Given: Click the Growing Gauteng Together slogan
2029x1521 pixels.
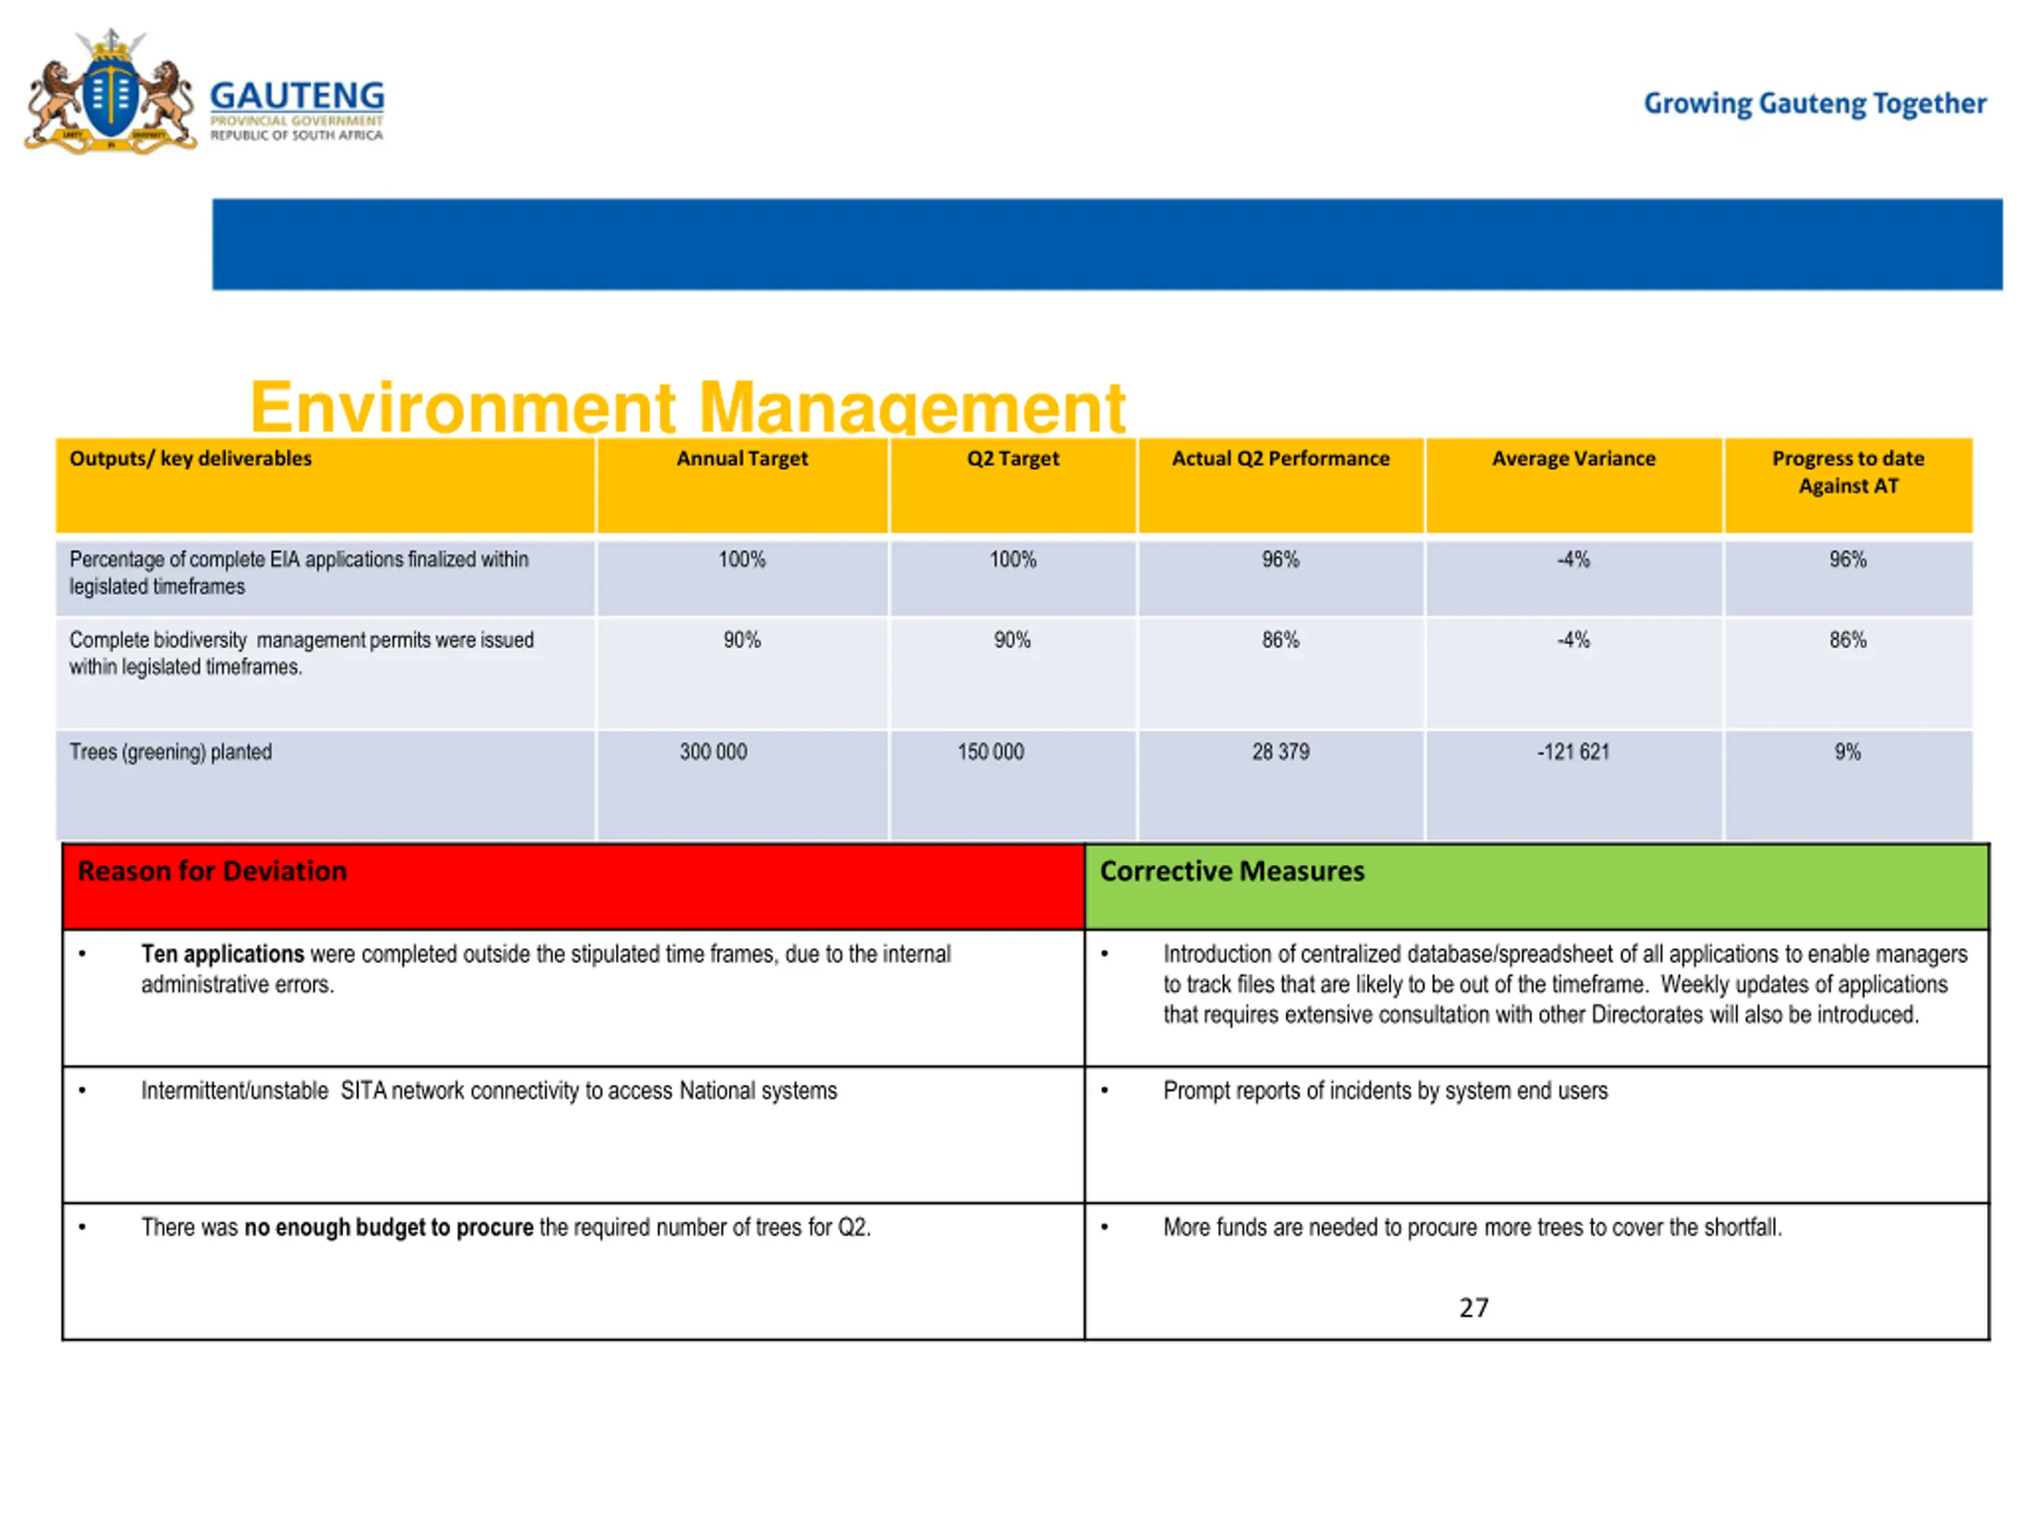Looking at the screenshot, I should coord(1814,104).
